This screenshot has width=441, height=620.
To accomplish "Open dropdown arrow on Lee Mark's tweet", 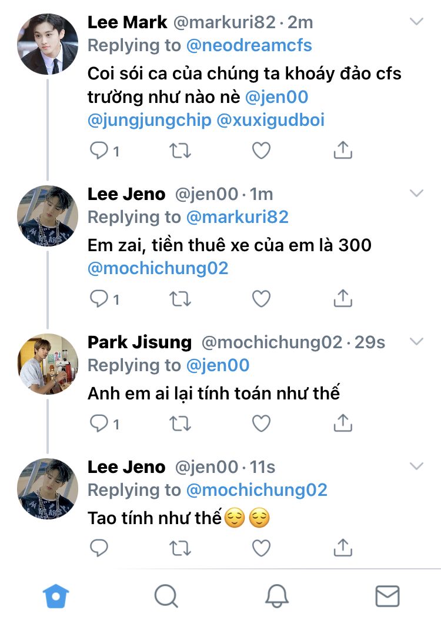I will point(416,22).
